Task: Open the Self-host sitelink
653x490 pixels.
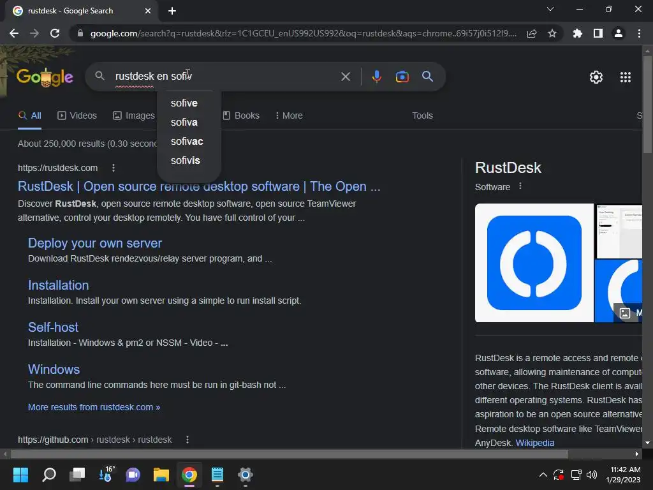Action: tap(53, 327)
